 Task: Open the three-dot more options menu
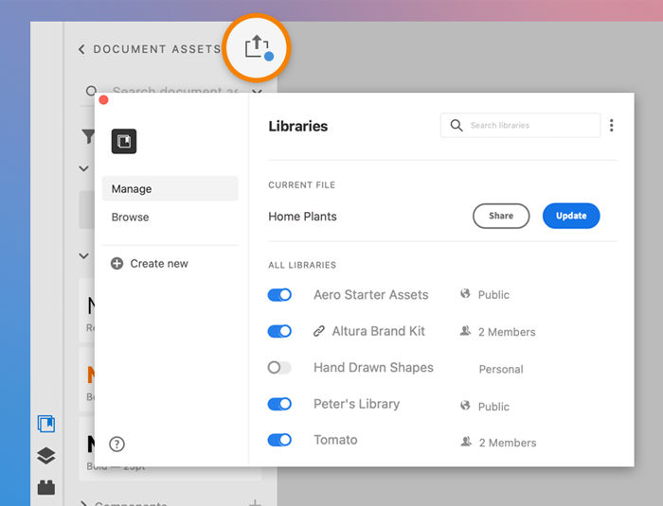(612, 125)
